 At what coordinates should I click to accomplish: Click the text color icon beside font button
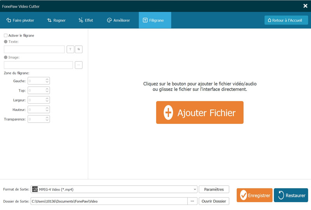pyautogui.click(x=79, y=49)
